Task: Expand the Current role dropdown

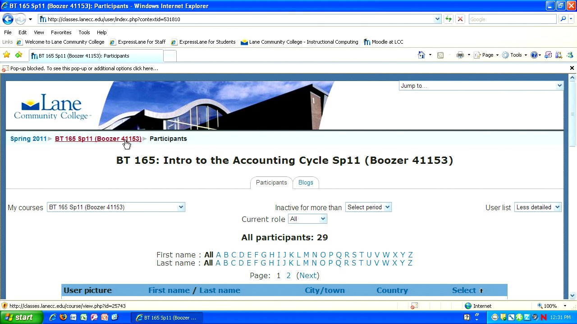Action: point(307,219)
